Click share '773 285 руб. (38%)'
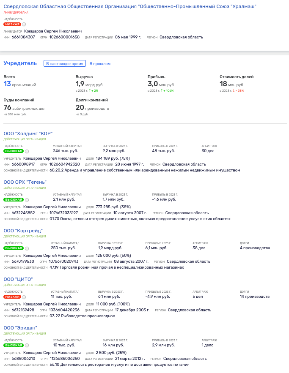The width and height of the screenshot is (289, 373). click(x=113, y=207)
